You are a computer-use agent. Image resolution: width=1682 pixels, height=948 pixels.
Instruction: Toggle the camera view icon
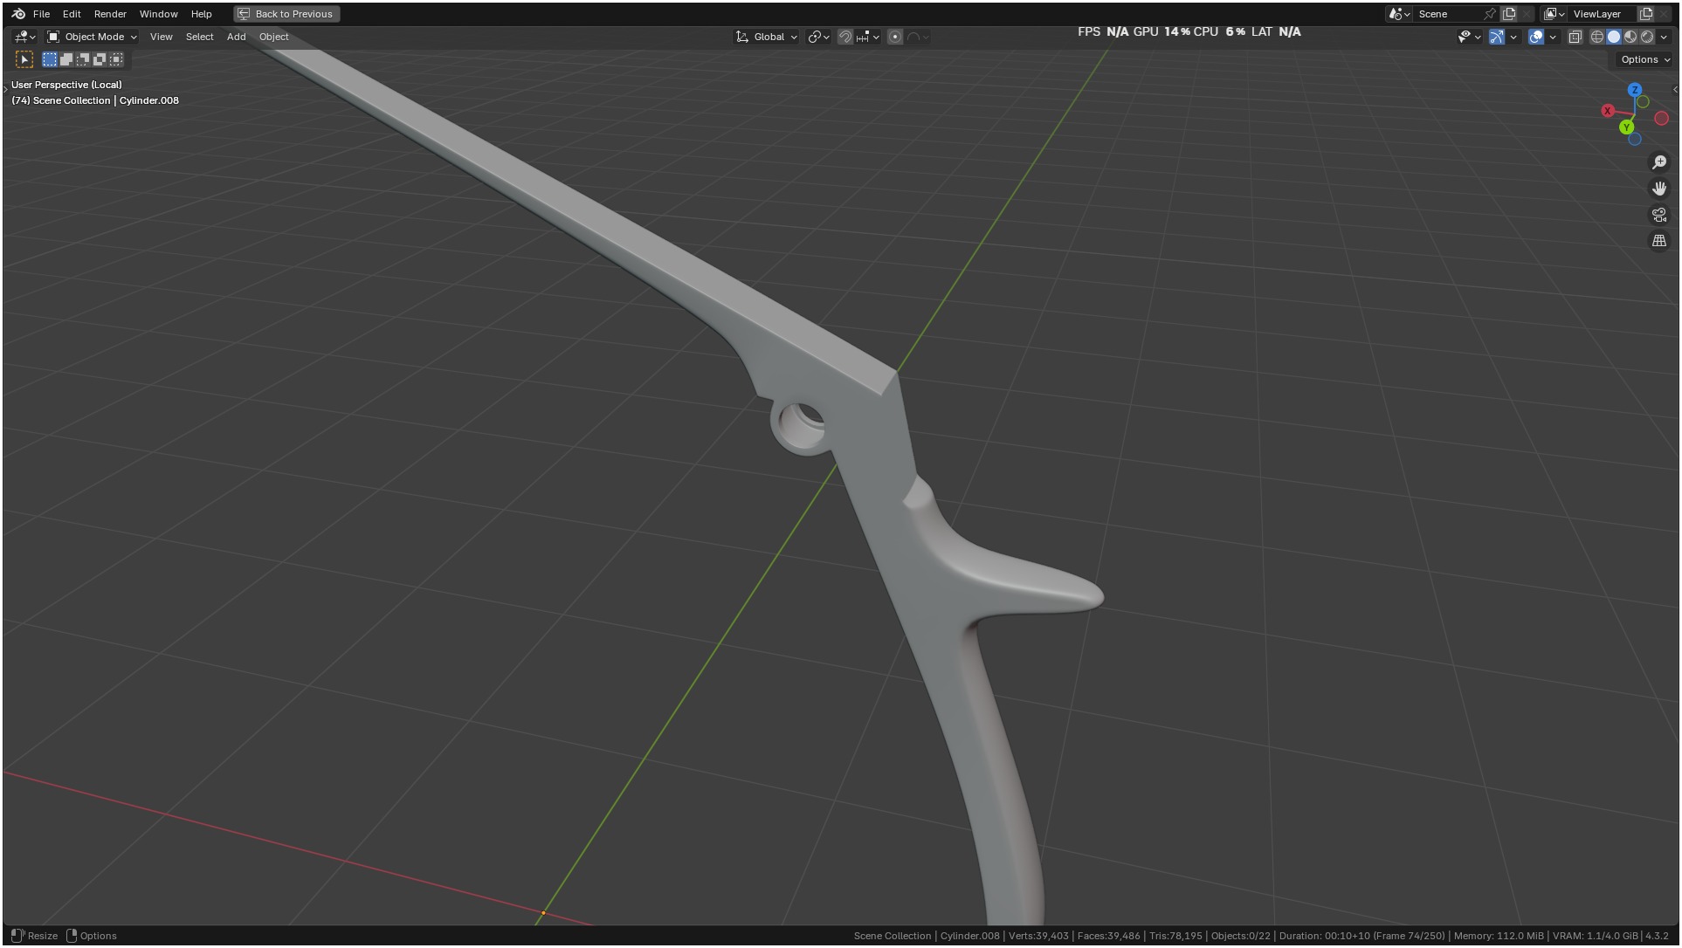tap(1659, 215)
